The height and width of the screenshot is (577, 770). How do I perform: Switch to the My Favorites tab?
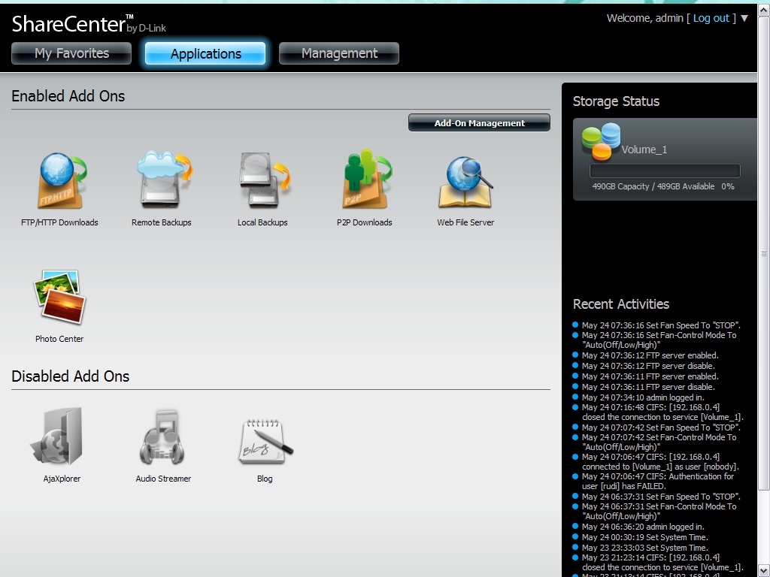71,53
